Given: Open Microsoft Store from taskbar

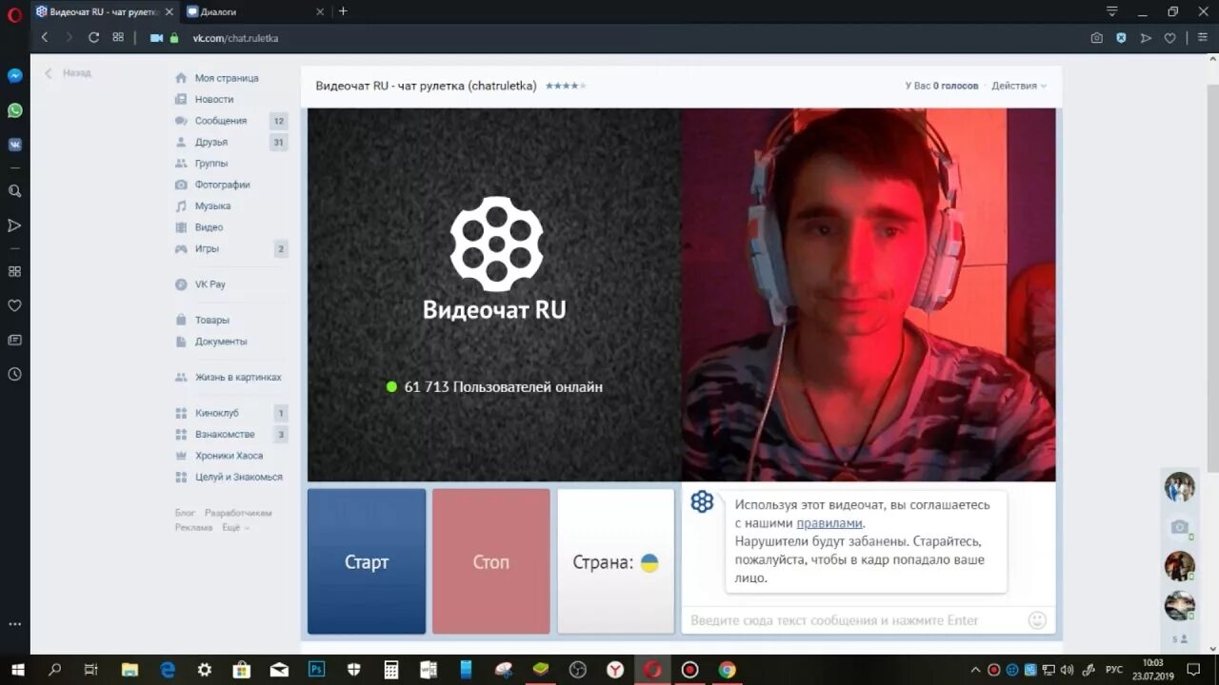Looking at the screenshot, I should click(242, 670).
